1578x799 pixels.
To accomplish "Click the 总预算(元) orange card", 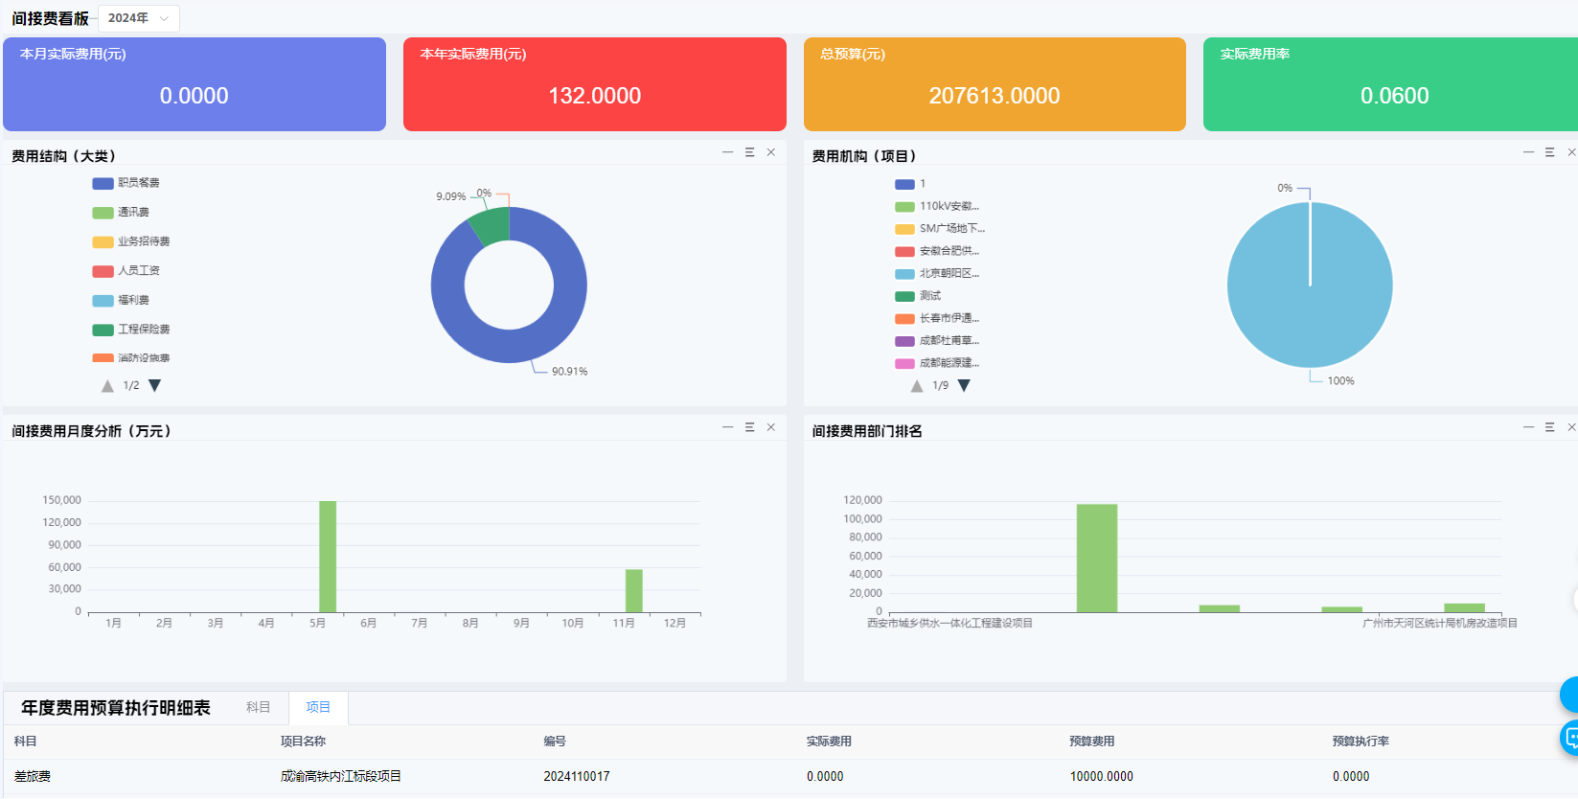I will point(994,84).
